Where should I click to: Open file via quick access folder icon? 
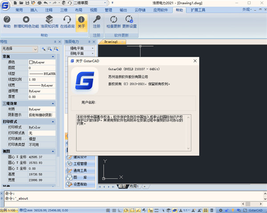(x=21, y=3)
